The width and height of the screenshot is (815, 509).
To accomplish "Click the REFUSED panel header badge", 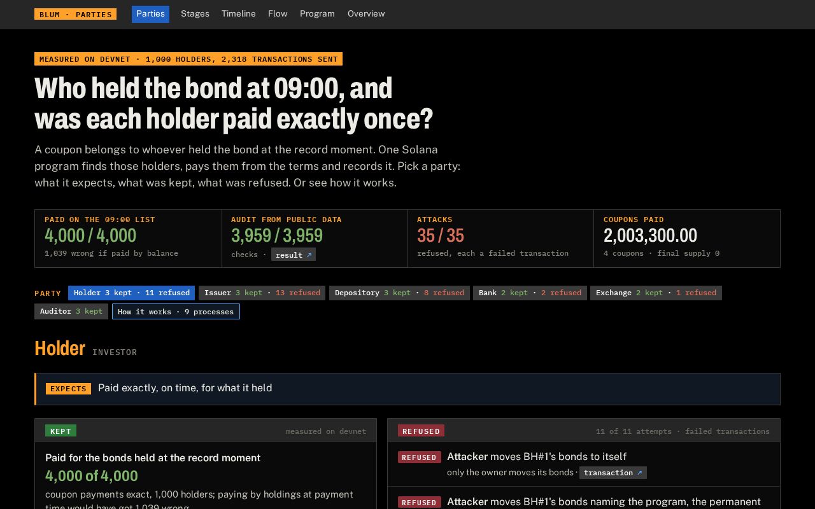I will click(x=421, y=431).
